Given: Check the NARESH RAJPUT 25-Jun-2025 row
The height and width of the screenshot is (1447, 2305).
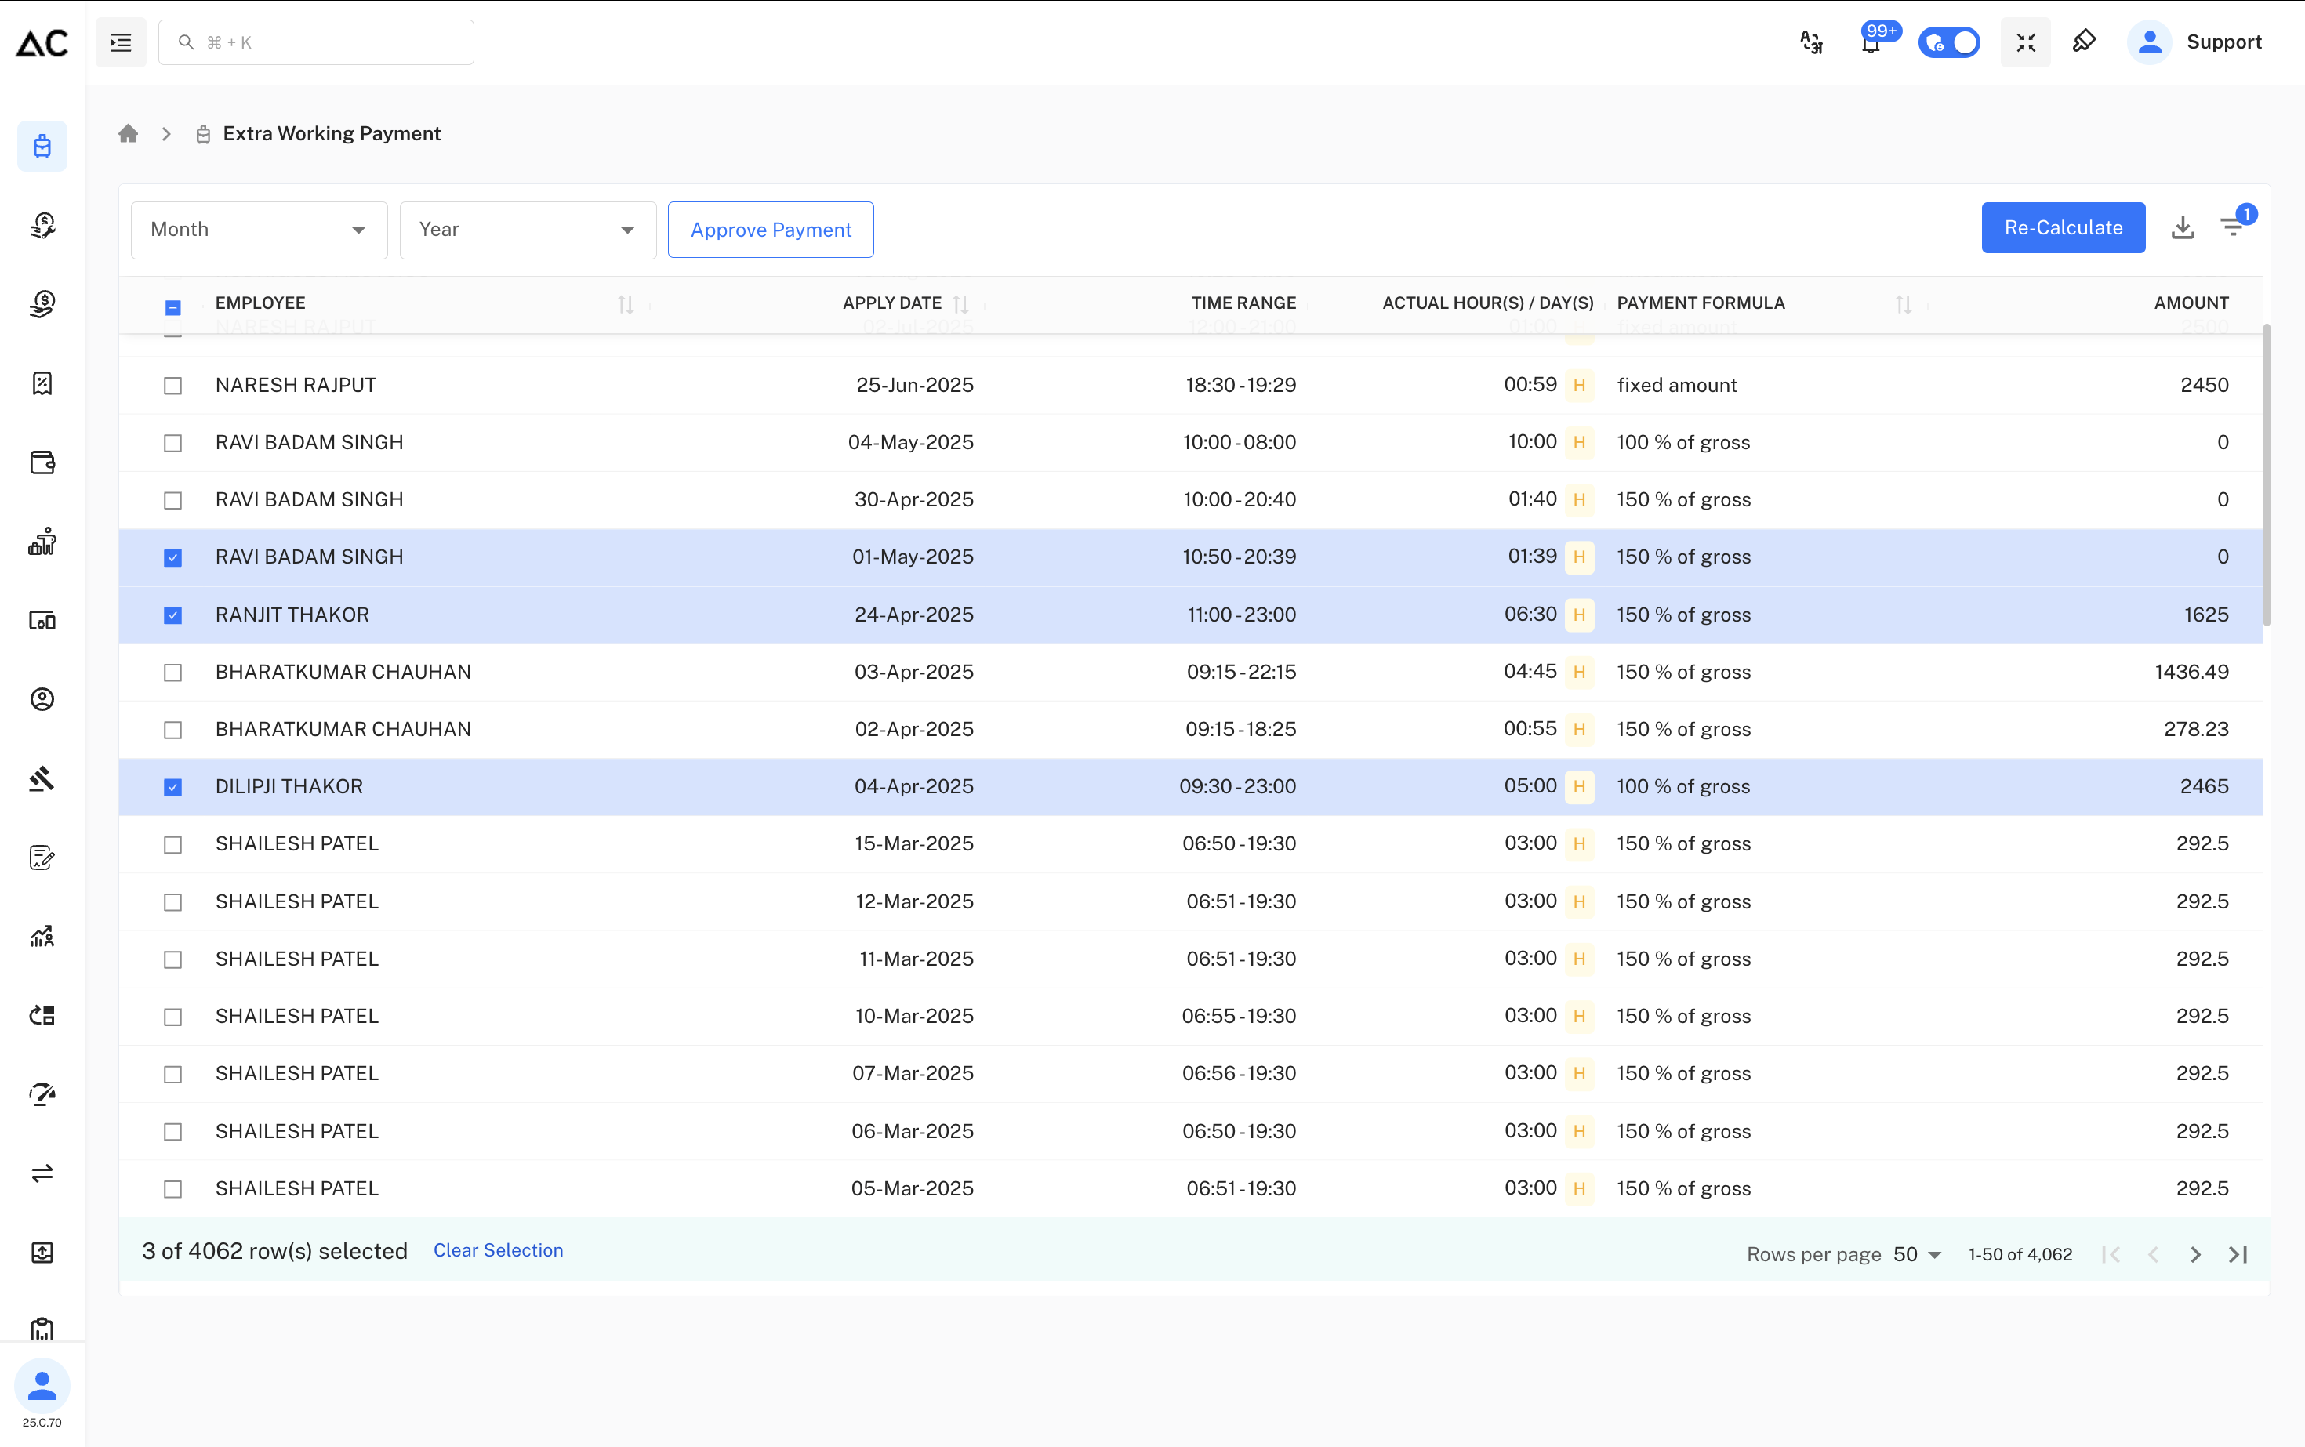Looking at the screenshot, I should pos(172,386).
